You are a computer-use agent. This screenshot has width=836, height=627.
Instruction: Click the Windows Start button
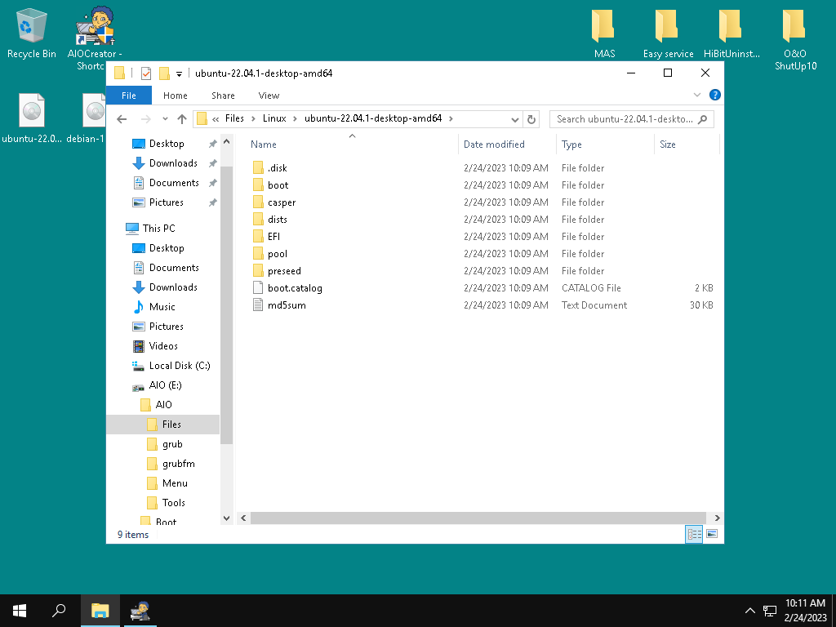20,611
